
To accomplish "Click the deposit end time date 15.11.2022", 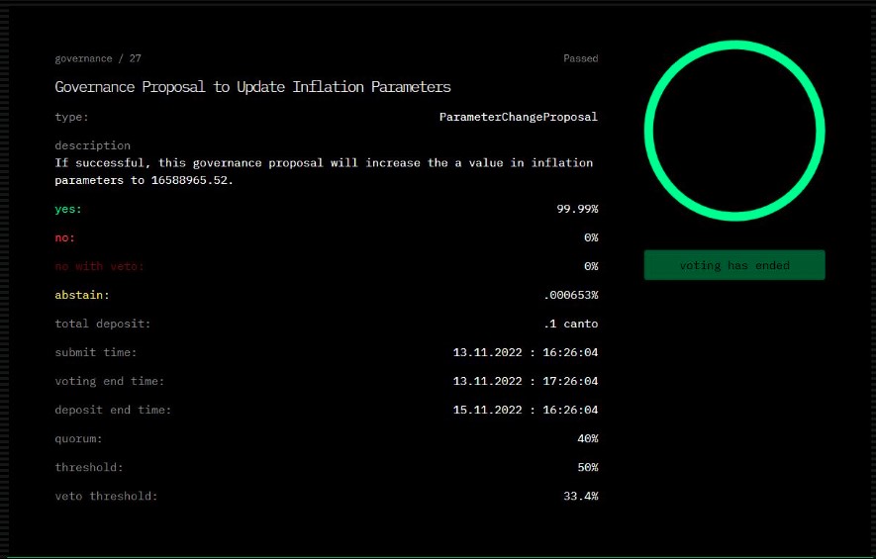I will [489, 410].
